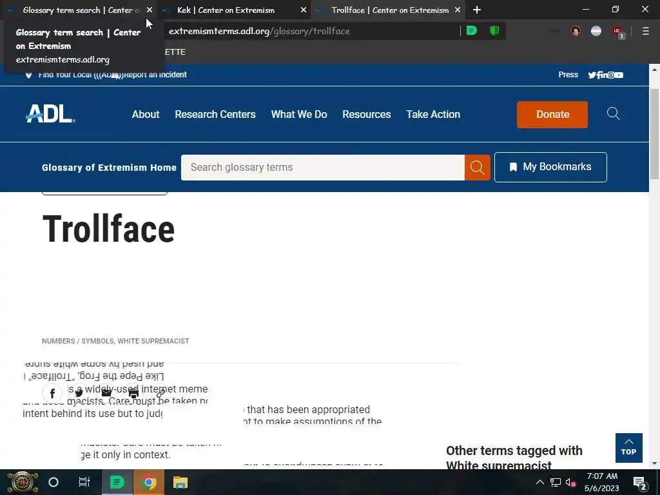Open the About menu

point(146,115)
